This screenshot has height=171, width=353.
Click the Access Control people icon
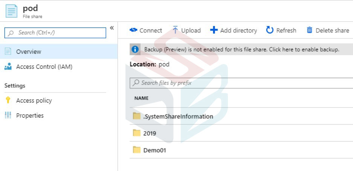tap(8, 67)
